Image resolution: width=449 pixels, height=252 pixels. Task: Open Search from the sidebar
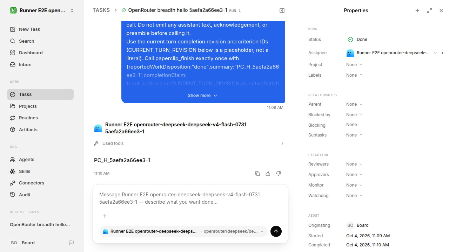tap(40, 41)
